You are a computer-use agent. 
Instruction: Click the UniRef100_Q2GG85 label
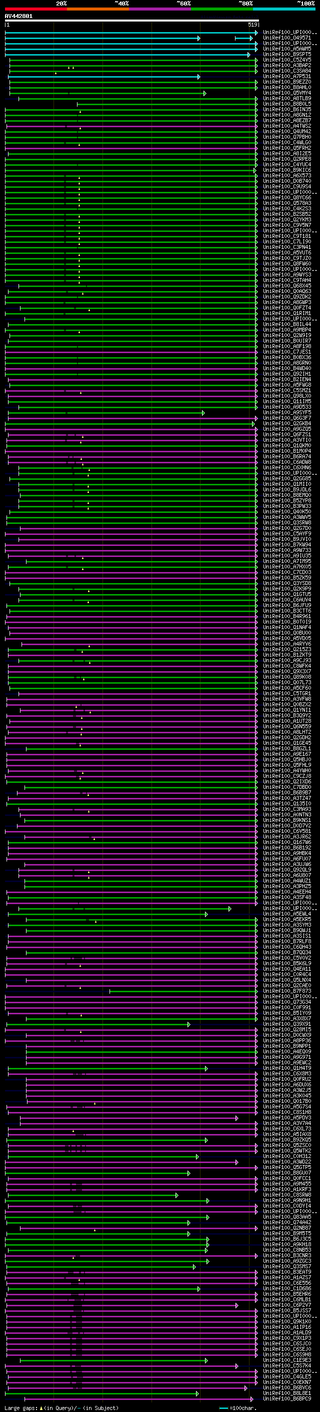pos(287,478)
